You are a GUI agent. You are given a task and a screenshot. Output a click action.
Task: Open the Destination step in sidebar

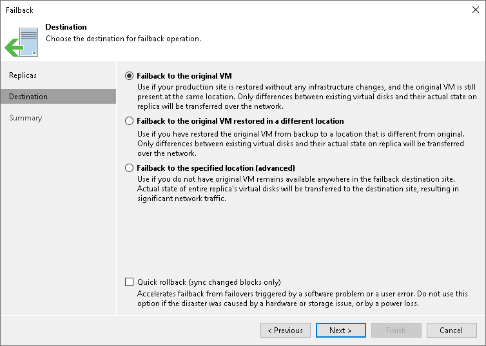pos(28,97)
